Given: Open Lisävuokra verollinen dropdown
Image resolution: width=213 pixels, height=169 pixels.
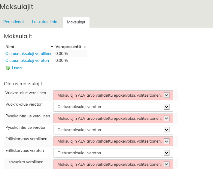Looking at the screenshot, I should 113,164.
